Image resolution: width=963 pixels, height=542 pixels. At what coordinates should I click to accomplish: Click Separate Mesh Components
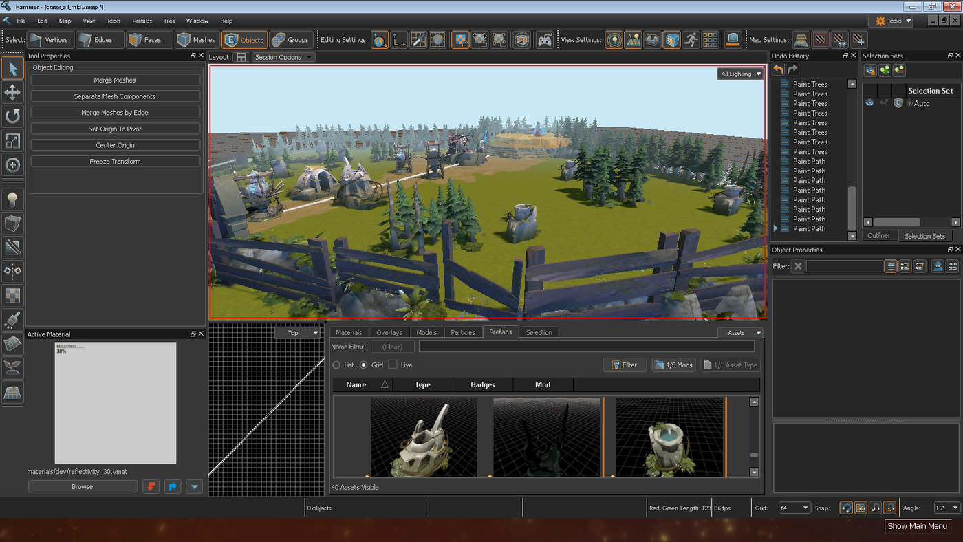click(115, 96)
